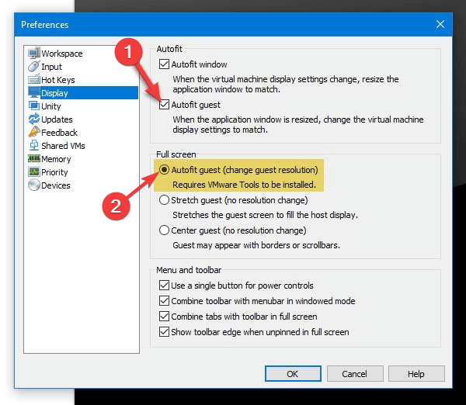Toggle Combine toolbar with menubar option

164,301
